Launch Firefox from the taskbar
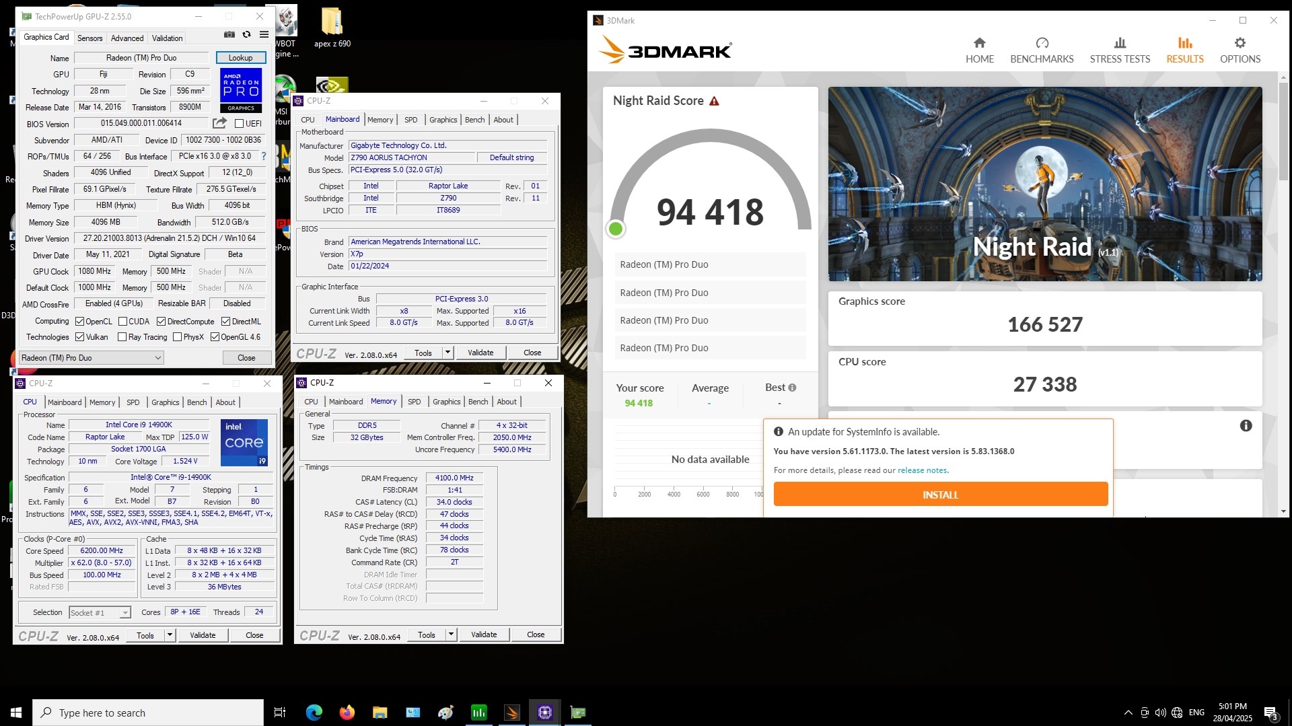The width and height of the screenshot is (1292, 726). pos(347,713)
